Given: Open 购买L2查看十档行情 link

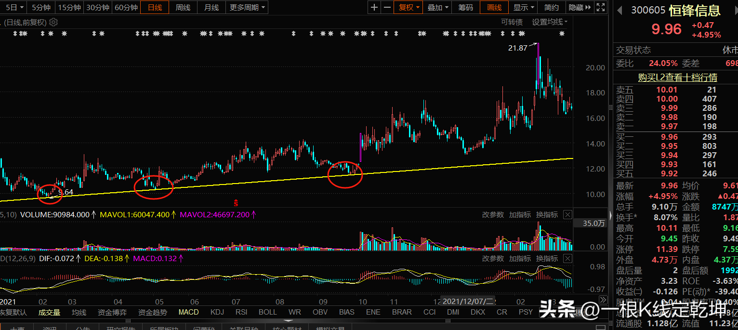Looking at the screenshot, I should pyautogui.click(x=678, y=78).
